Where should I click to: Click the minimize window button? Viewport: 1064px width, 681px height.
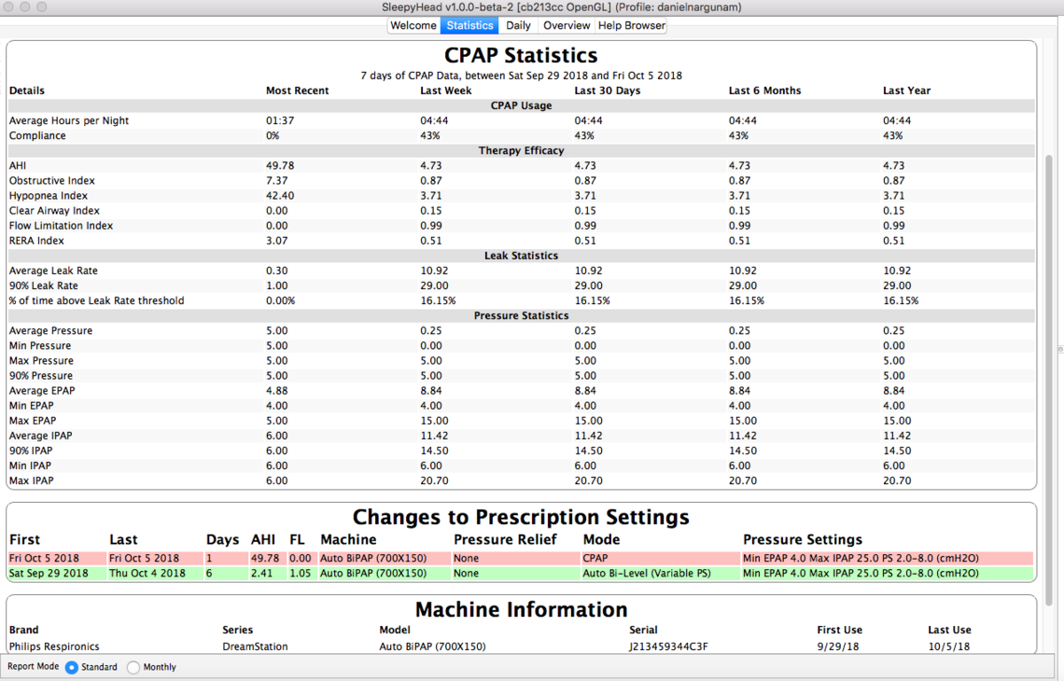pyautogui.click(x=24, y=7)
